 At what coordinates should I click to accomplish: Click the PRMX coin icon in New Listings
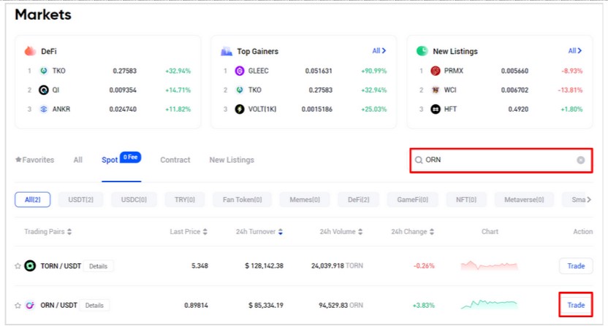[436, 71]
